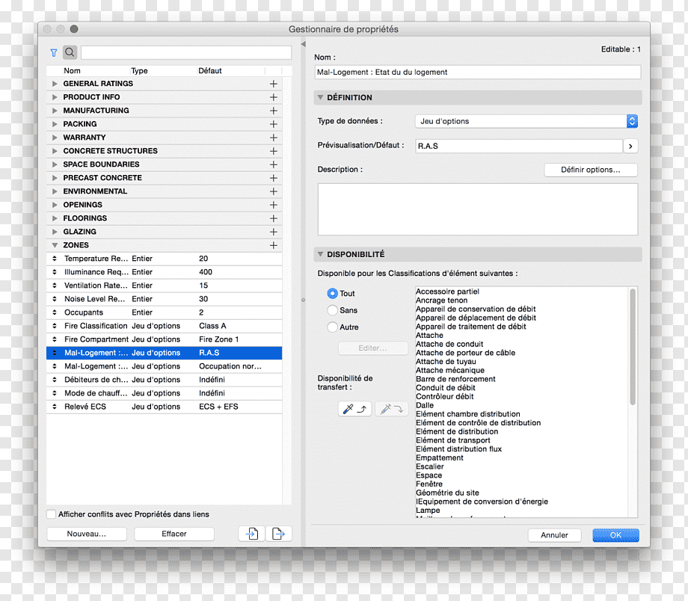
Task: Select Escalier in classifications list
Action: (429, 466)
